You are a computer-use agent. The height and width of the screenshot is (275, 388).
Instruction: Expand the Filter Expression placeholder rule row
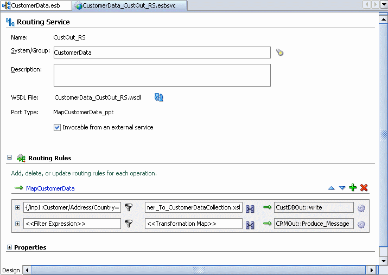coord(17,224)
